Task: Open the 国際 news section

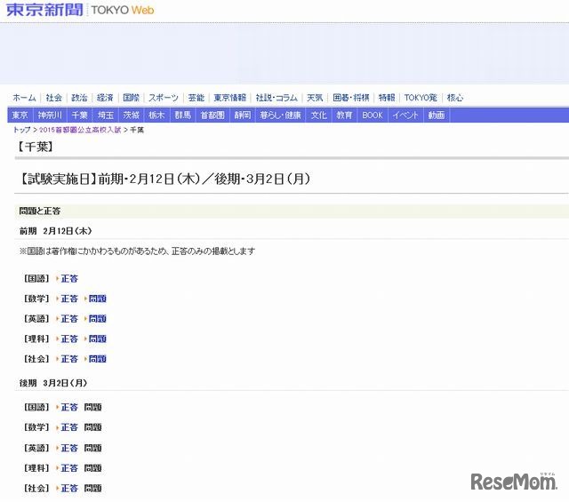Action: tap(131, 98)
